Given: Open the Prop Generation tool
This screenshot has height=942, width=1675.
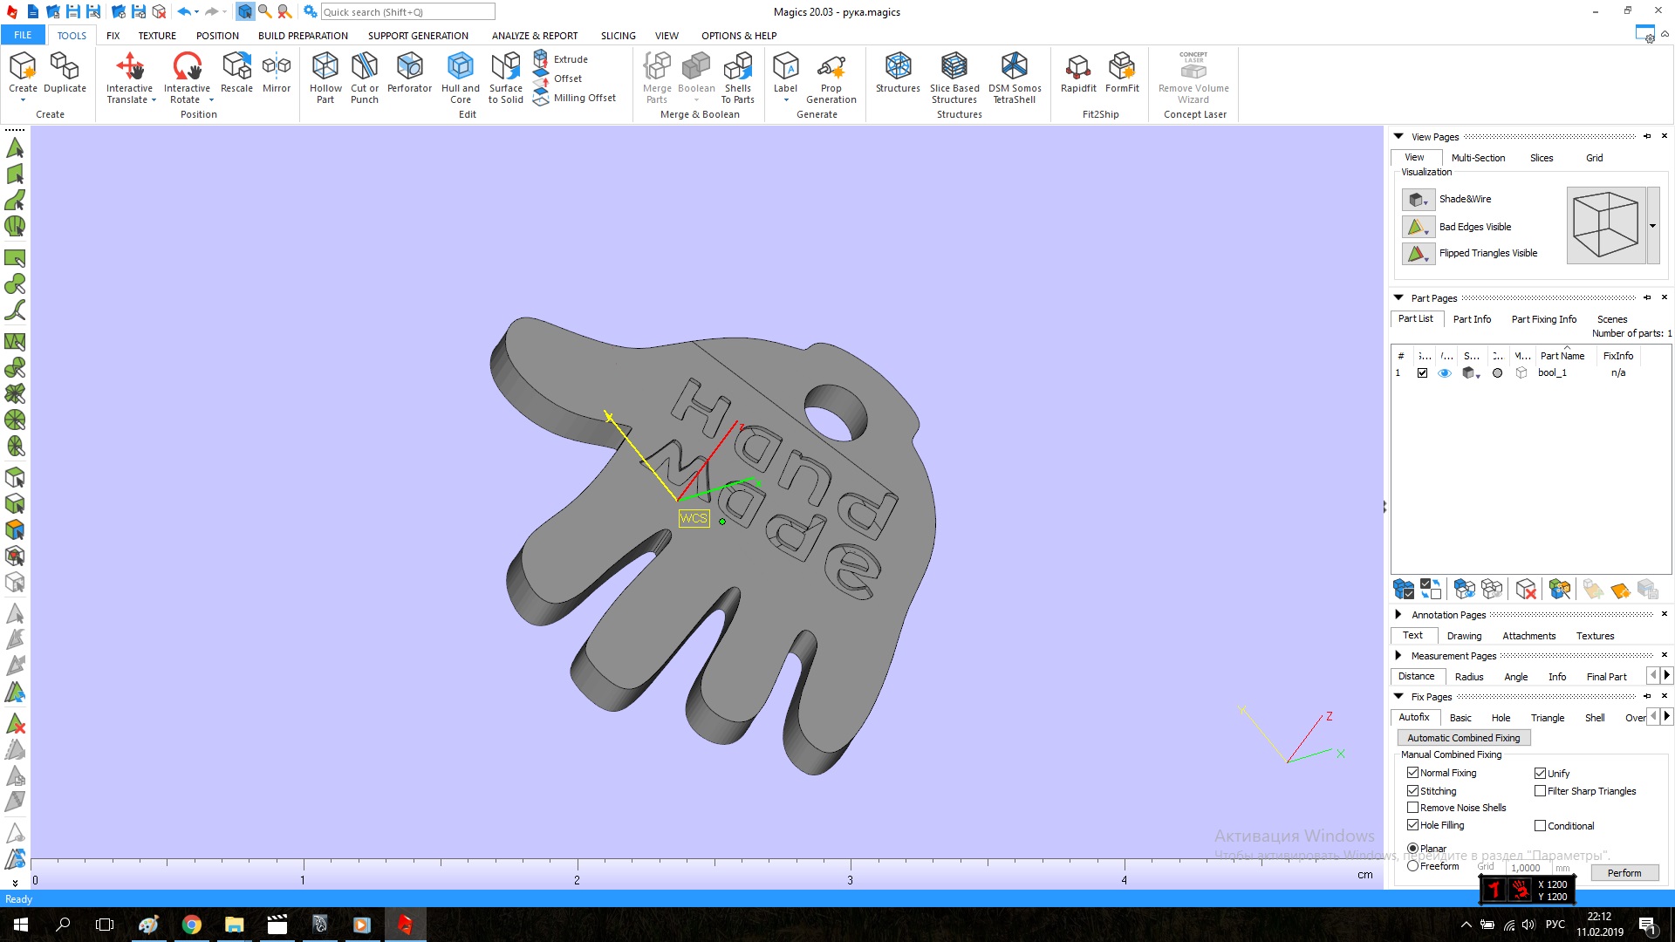Looking at the screenshot, I should point(831,77).
